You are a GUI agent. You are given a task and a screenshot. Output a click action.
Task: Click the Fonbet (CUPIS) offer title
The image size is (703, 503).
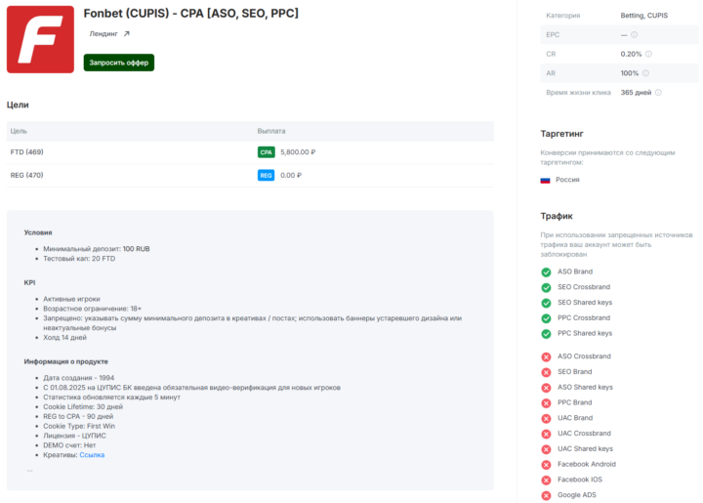[x=191, y=14]
